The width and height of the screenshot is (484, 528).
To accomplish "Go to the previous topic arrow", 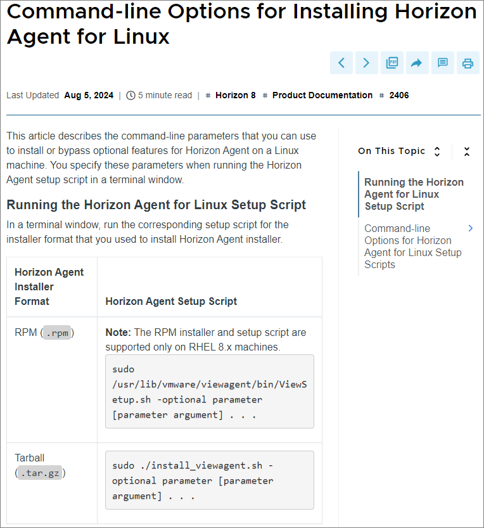I will point(341,63).
